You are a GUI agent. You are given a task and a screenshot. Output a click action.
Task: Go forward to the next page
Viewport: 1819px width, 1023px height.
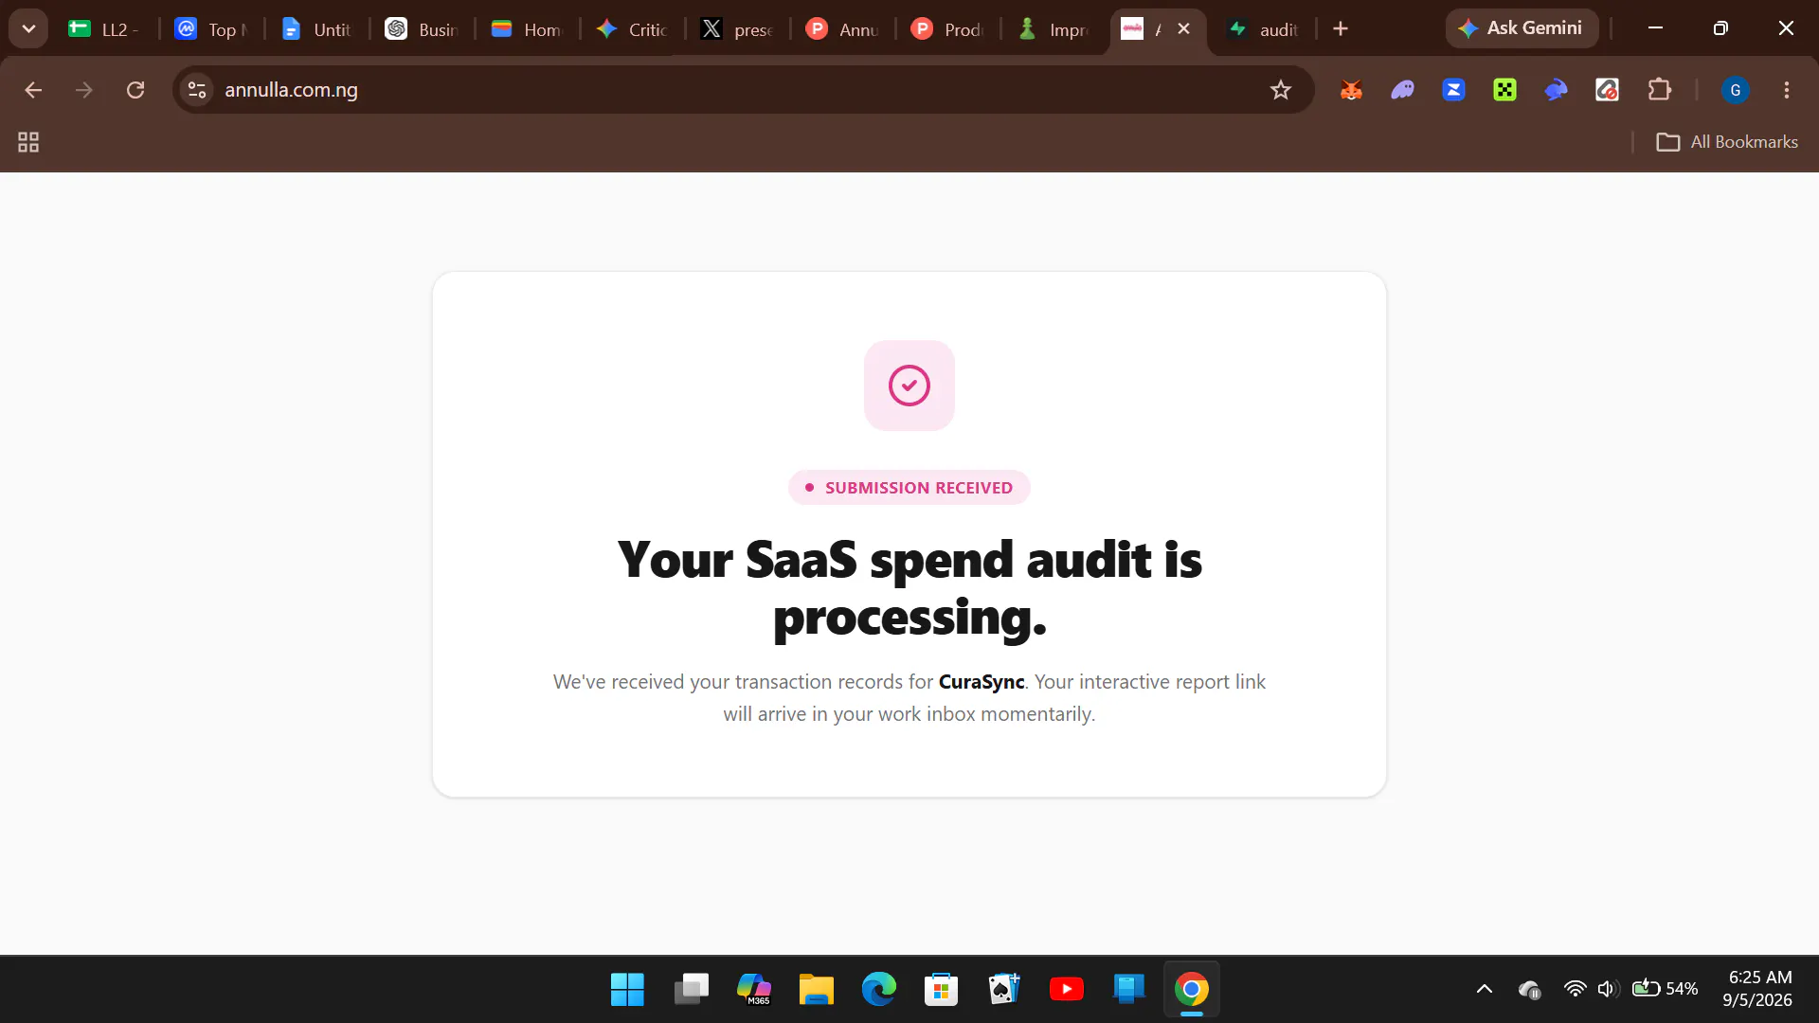click(x=84, y=90)
